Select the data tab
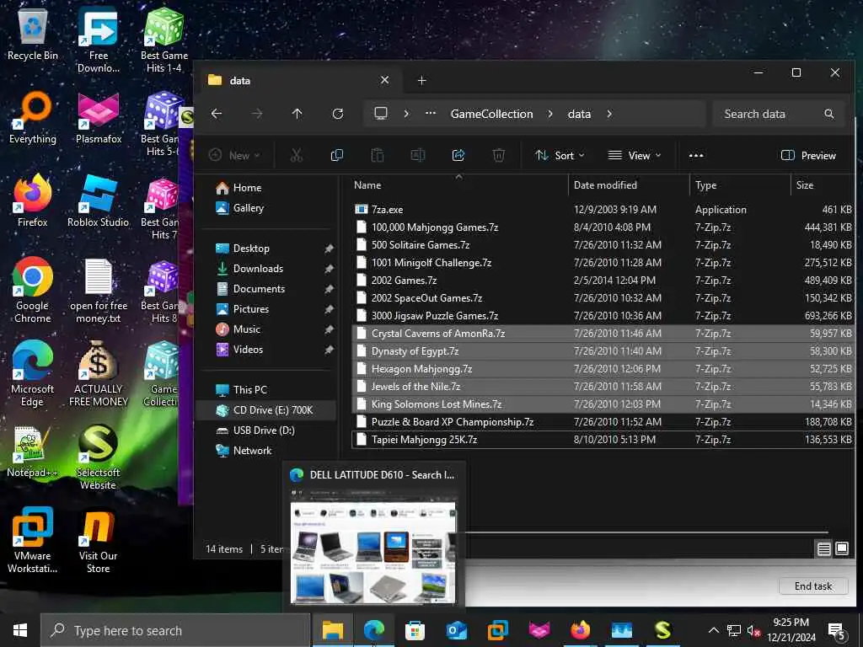Screen dimensions: 863x647 [x=299, y=80]
